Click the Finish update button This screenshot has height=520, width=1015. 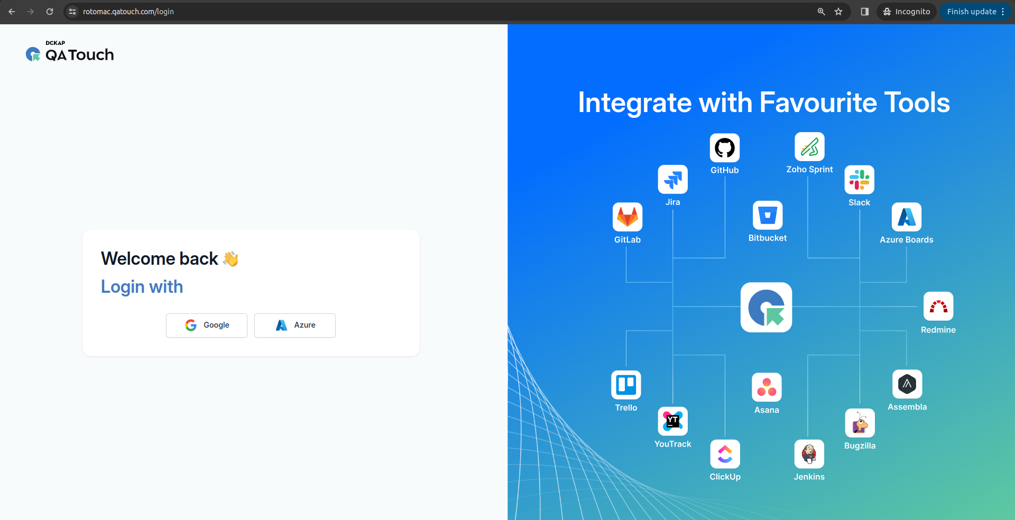972,12
